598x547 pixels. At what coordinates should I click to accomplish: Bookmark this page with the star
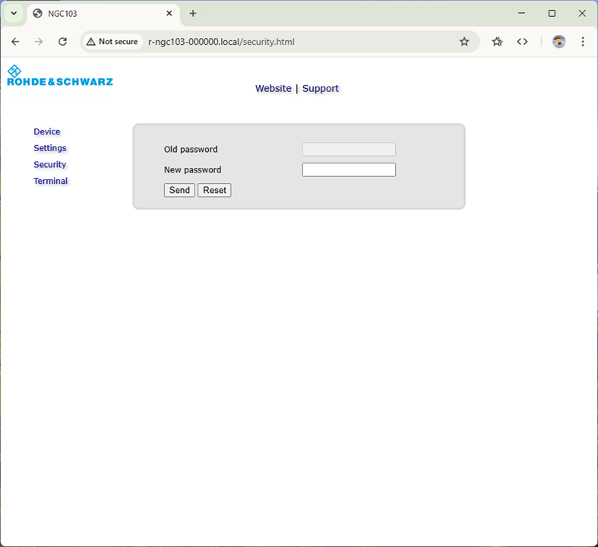[464, 42]
